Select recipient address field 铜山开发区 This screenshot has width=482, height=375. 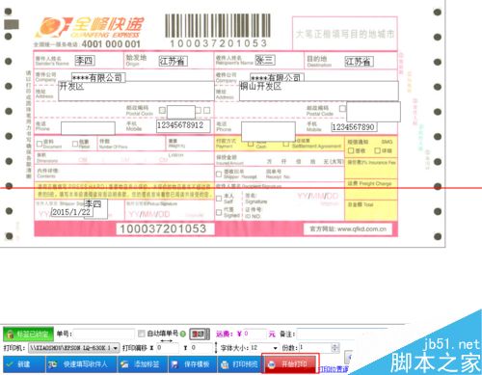[x=319, y=91]
